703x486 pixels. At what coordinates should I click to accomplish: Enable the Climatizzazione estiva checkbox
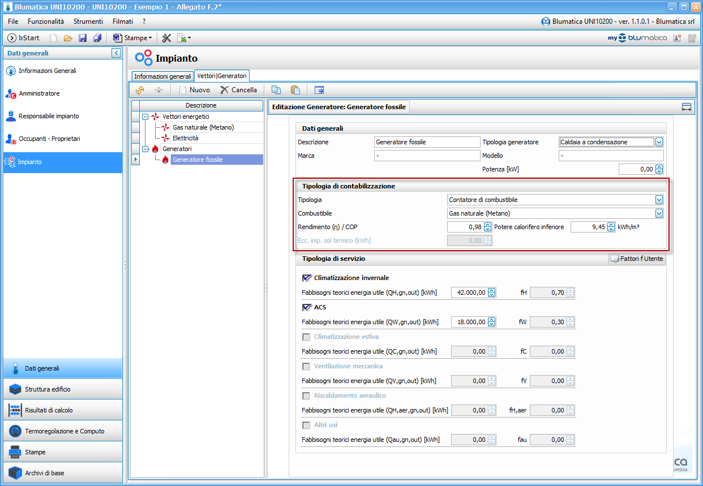point(306,337)
